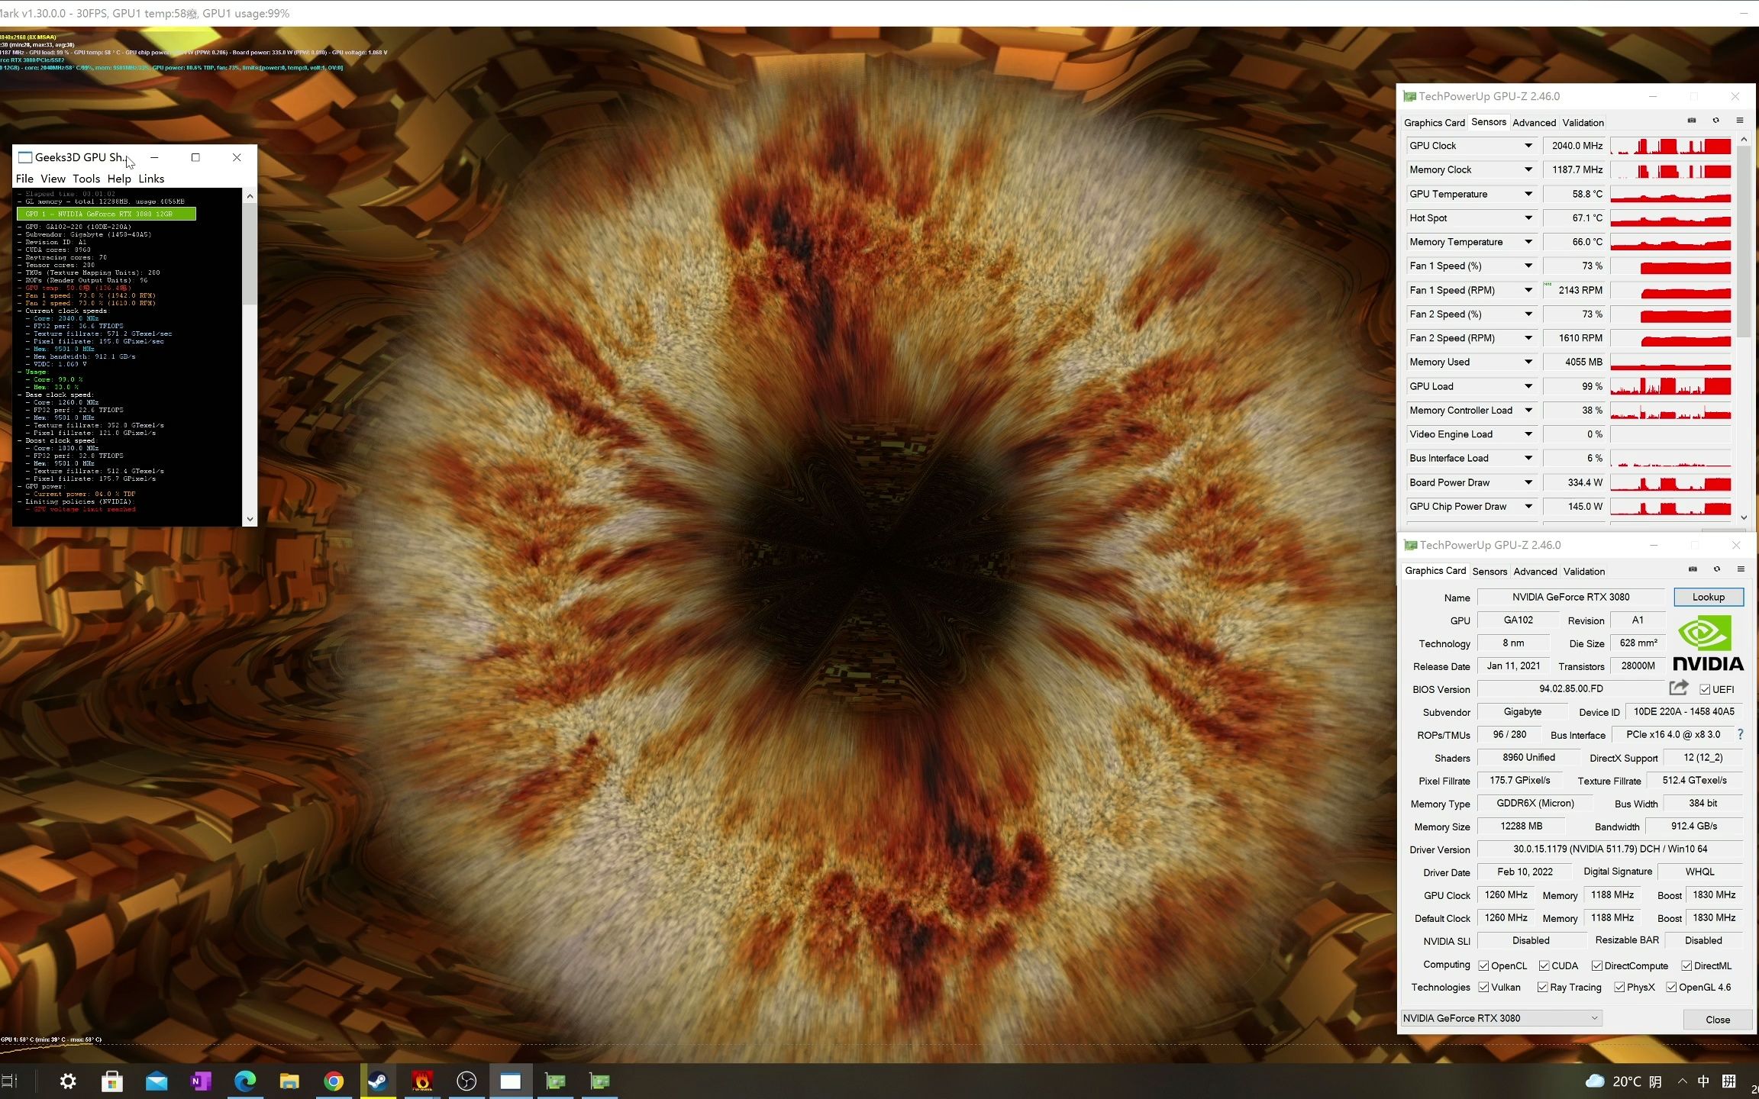Image resolution: width=1759 pixels, height=1099 pixels.
Task: Open FurMark icon in the taskbar
Action: 422,1081
